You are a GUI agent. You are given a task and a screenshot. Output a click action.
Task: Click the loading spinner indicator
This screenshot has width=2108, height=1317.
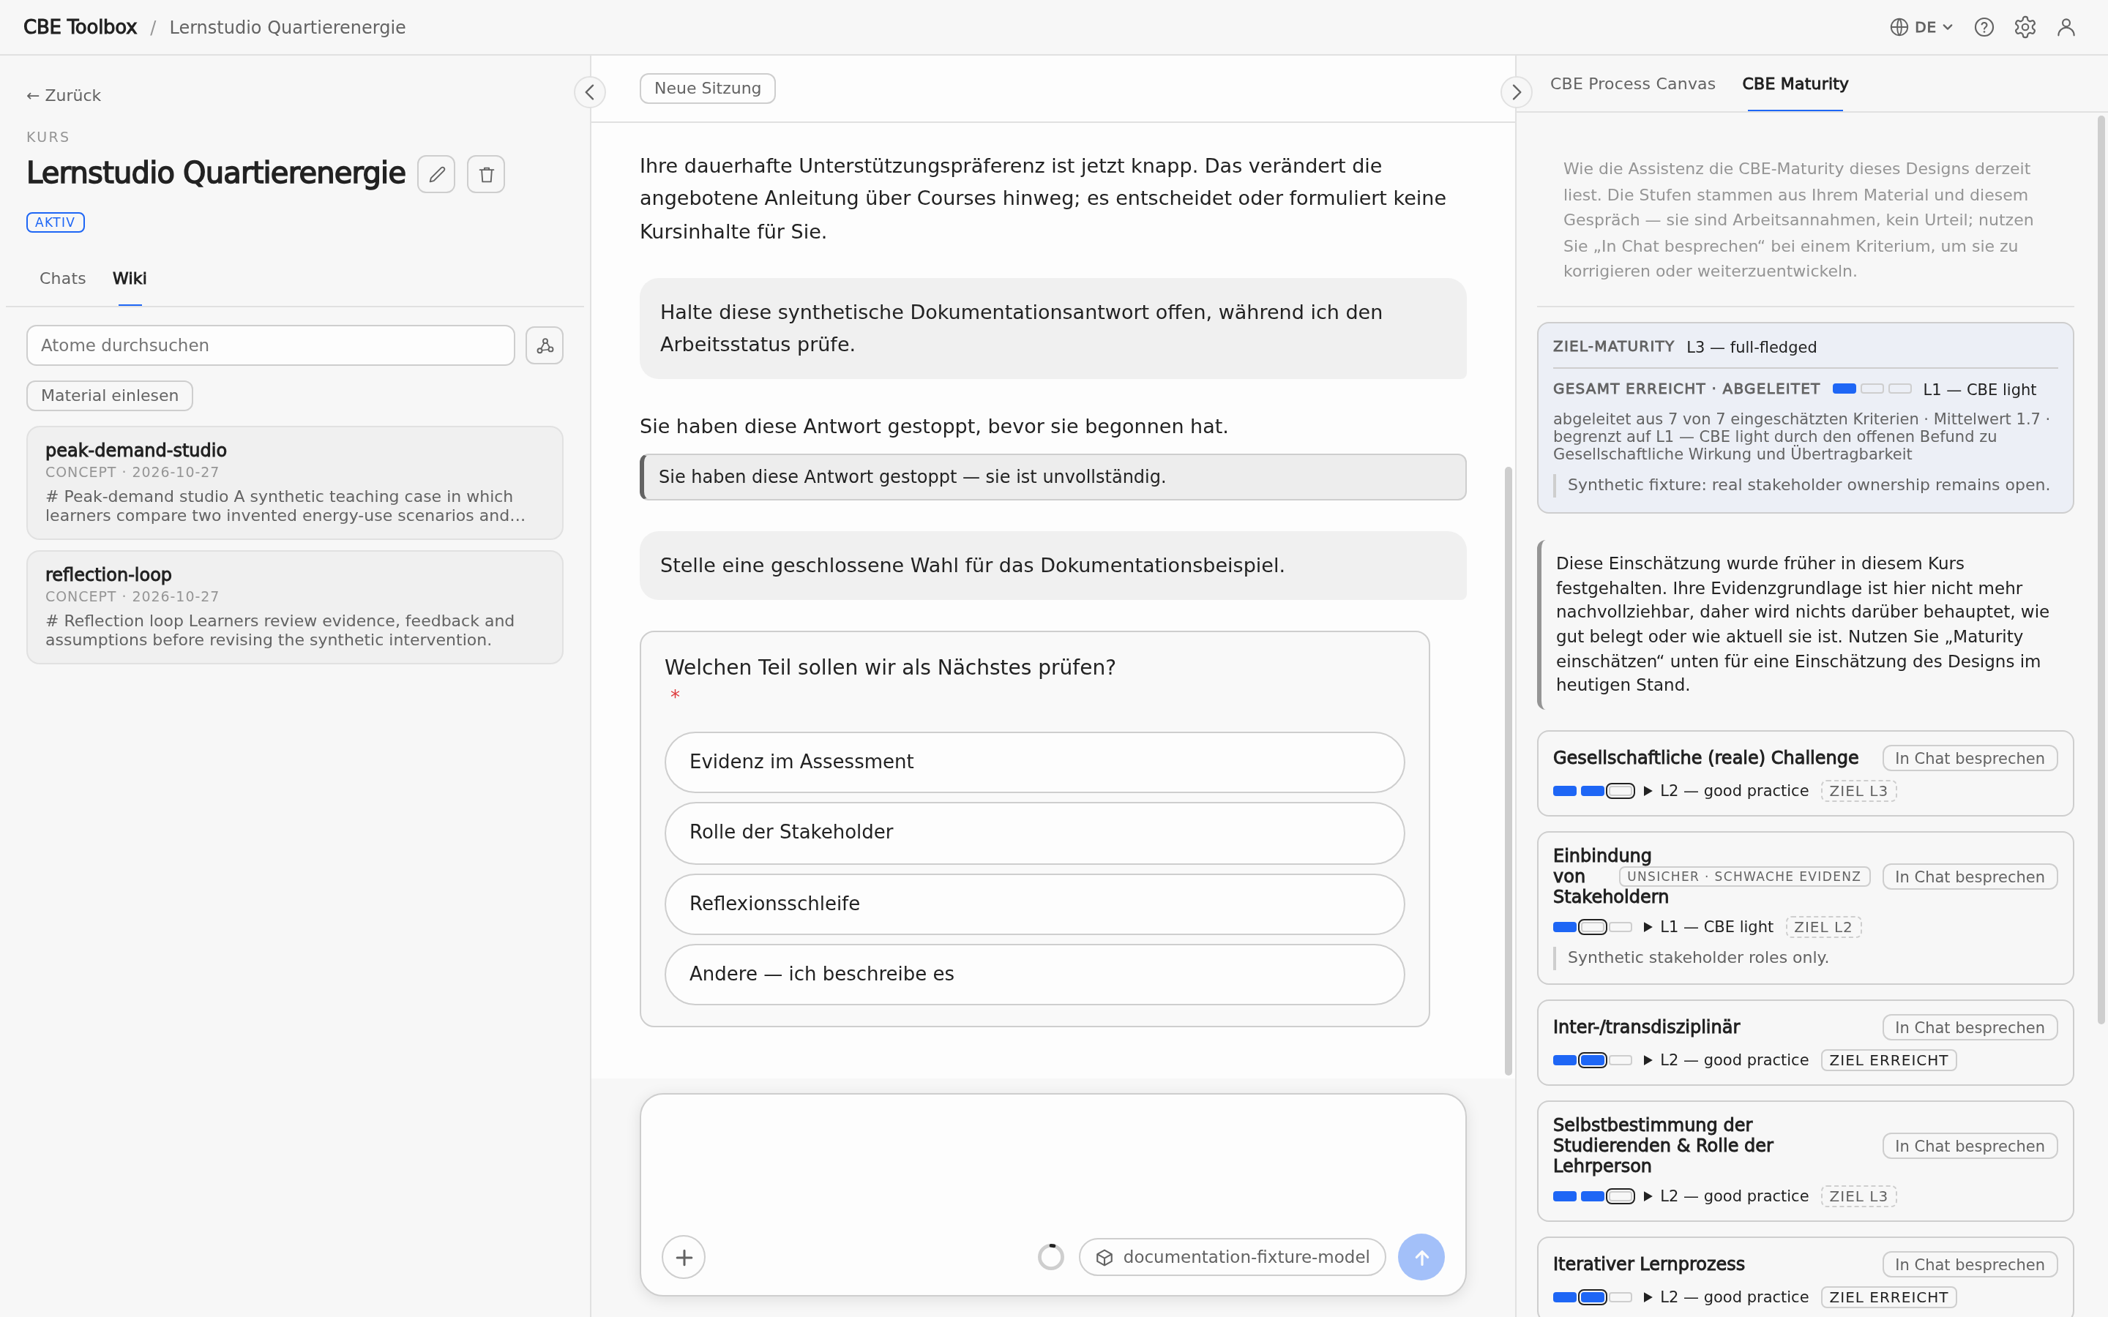point(1050,1257)
